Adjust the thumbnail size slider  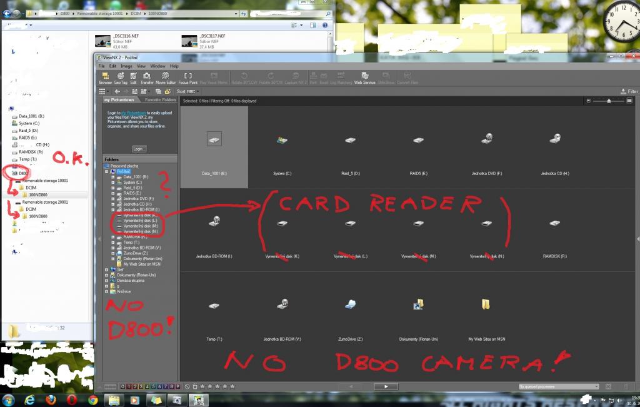pos(609,101)
